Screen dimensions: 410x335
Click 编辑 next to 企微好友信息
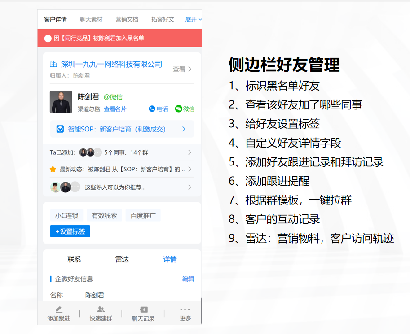point(188,278)
